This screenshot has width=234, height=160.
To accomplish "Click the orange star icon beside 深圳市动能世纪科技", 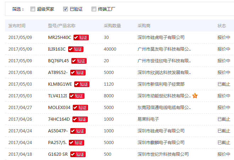I will pos(195,96).
